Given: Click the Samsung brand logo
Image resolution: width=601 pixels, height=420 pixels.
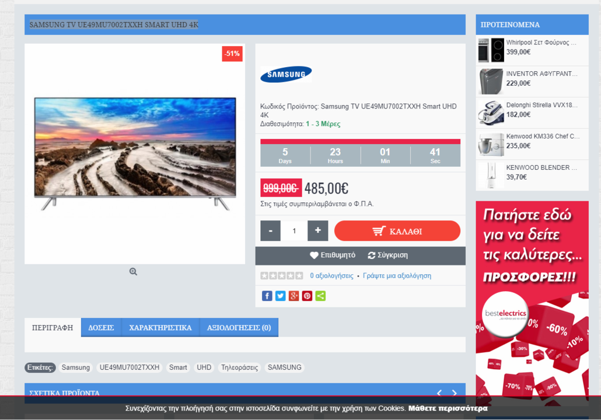Looking at the screenshot, I should tap(286, 74).
